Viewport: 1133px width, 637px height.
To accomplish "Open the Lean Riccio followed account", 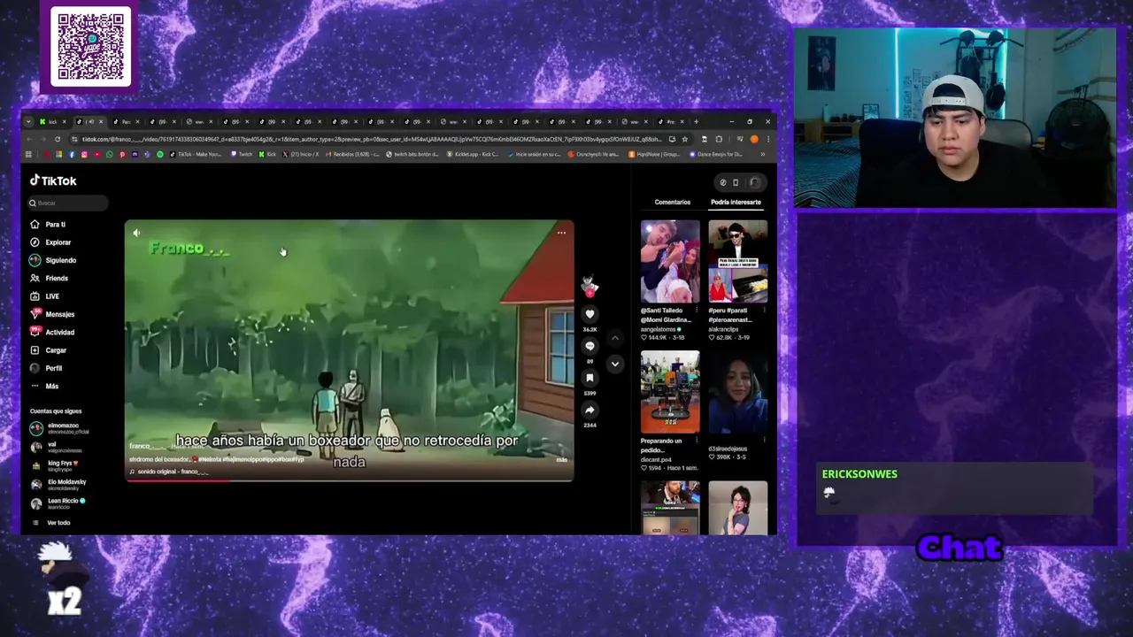I will point(58,503).
